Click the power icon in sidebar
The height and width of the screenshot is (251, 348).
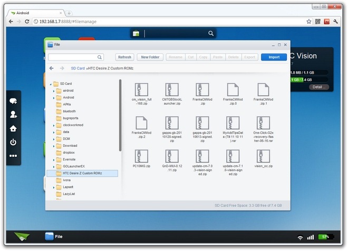click(x=13, y=142)
